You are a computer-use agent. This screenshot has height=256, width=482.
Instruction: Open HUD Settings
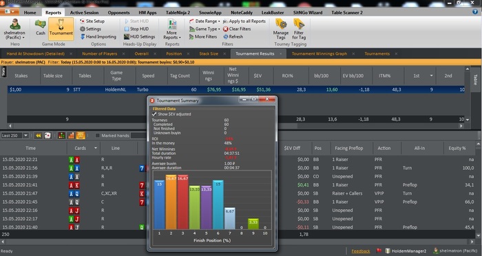coord(139,36)
